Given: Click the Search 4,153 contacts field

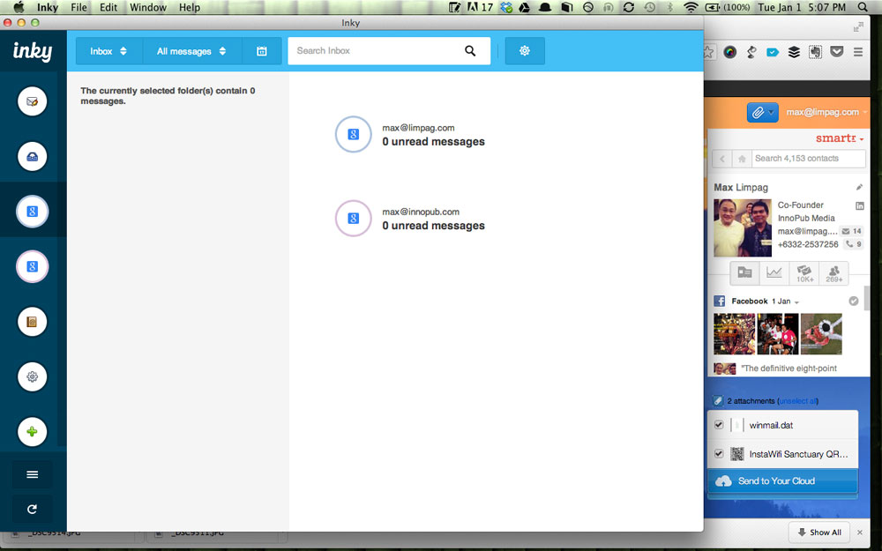Looking at the screenshot, I should pyautogui.click(x=809, y=159).
